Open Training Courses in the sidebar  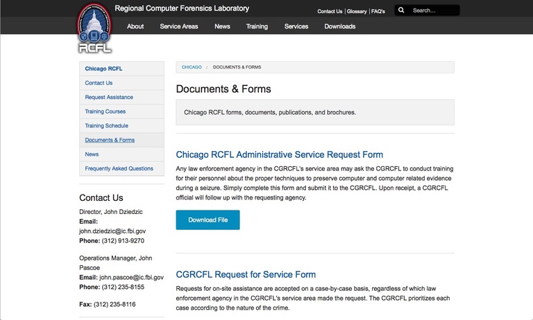121,112
